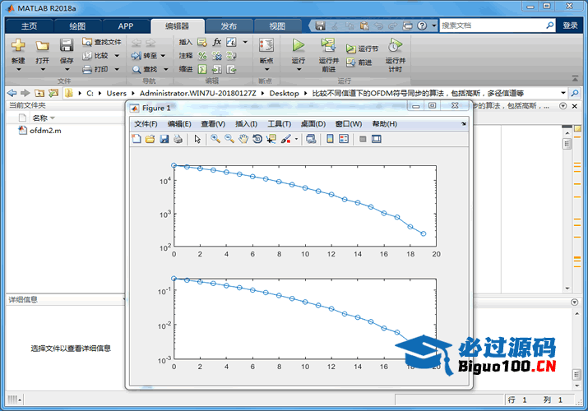Click the editor vertical scrollbar down arrow
Screen dimensions: 588x411
coord(567,289)
